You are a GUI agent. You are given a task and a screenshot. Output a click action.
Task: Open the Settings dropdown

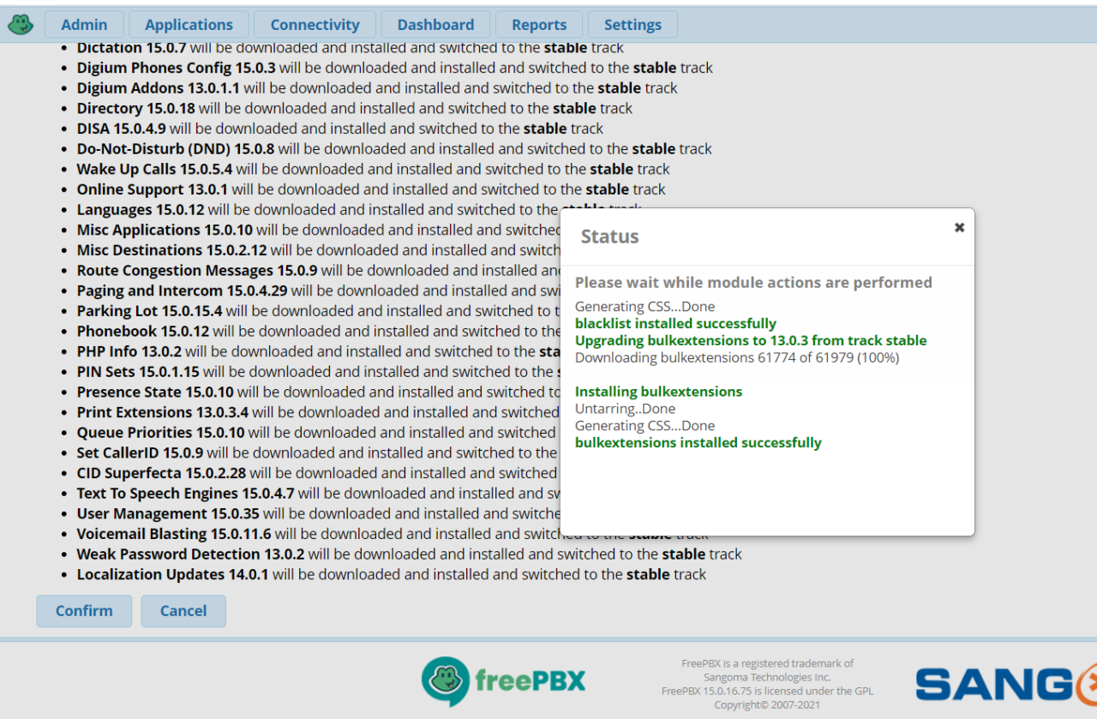pos(632,24)
